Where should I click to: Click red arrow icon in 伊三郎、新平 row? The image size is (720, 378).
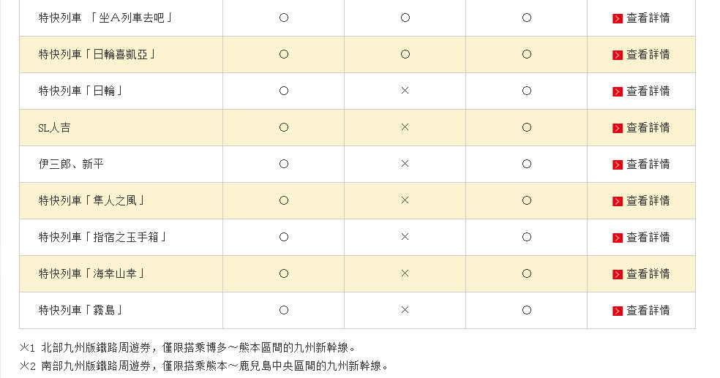[x=618, y=165]
